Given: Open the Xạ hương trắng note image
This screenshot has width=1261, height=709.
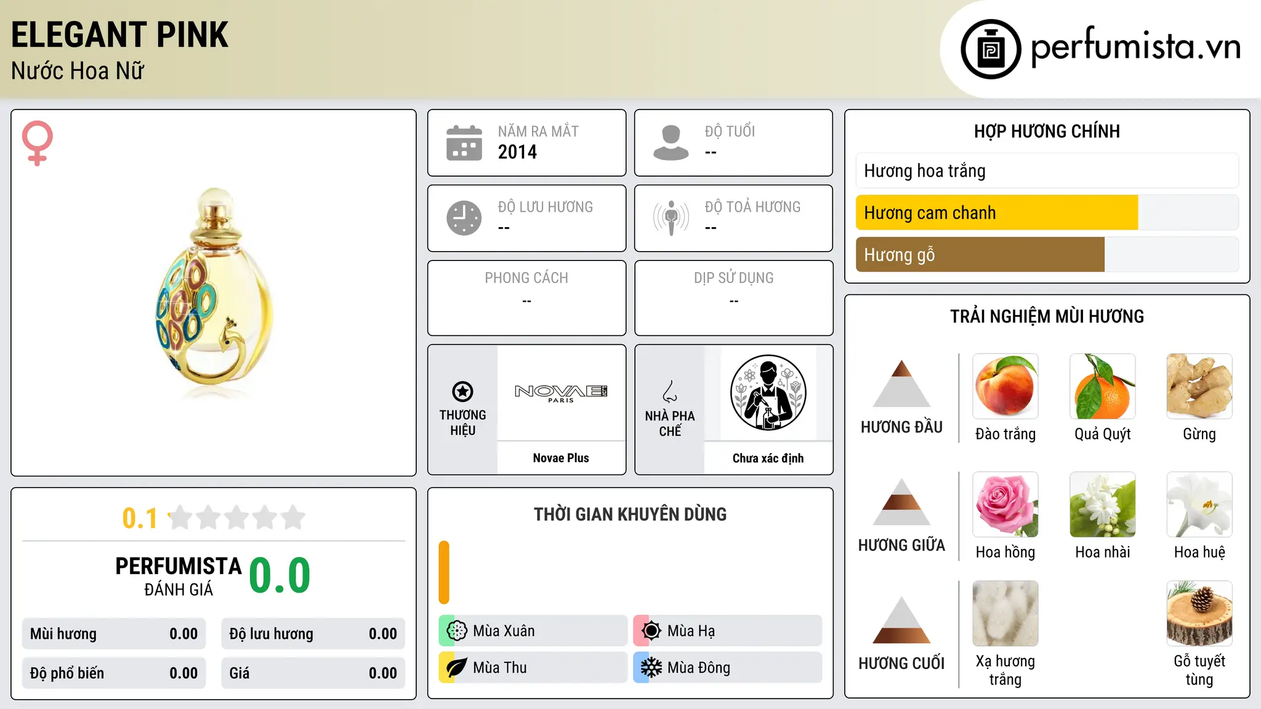Looking at the screenshot, I should point(1005,614).
